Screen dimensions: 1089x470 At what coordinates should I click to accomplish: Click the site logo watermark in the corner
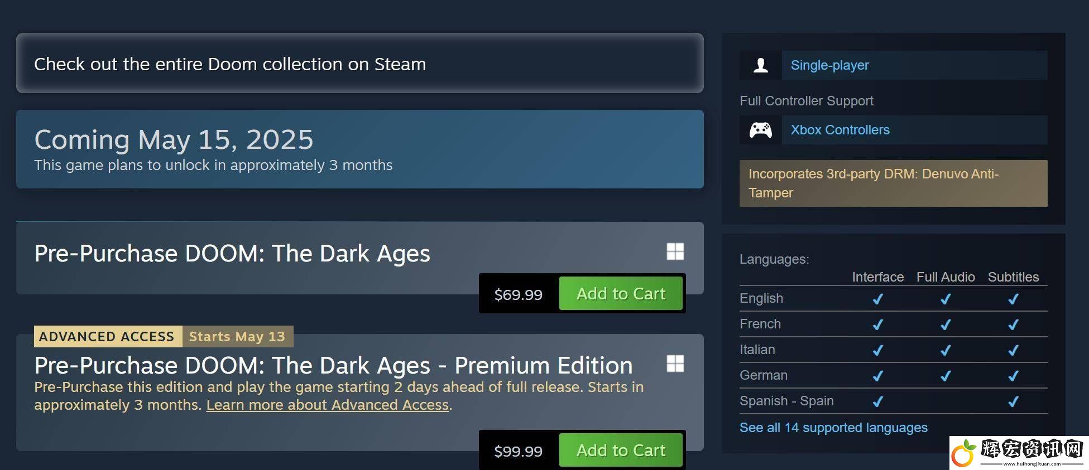tap(1019, 453)
